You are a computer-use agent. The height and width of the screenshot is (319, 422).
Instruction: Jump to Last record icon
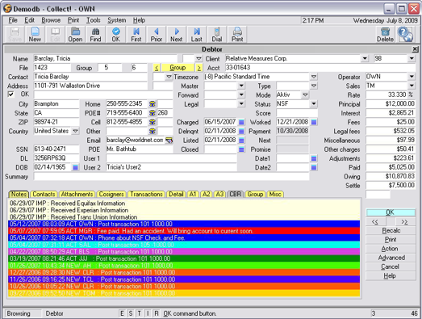click(197, 35)
